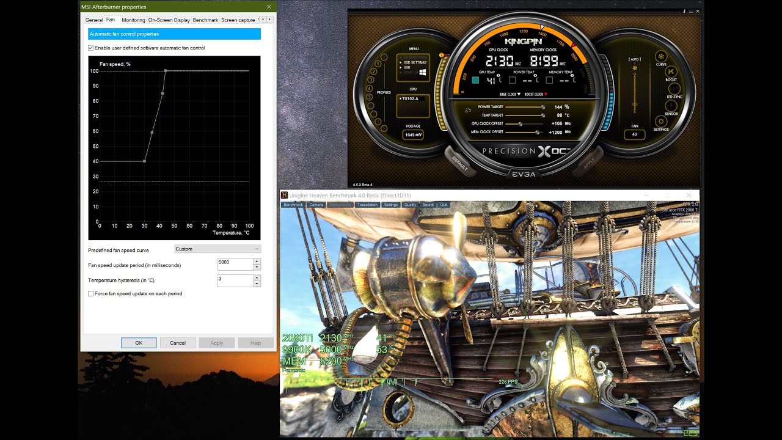The height and width of the screenshot is (440, 782).
Task: Select profile 1 in Precision X
Action: 378,64
